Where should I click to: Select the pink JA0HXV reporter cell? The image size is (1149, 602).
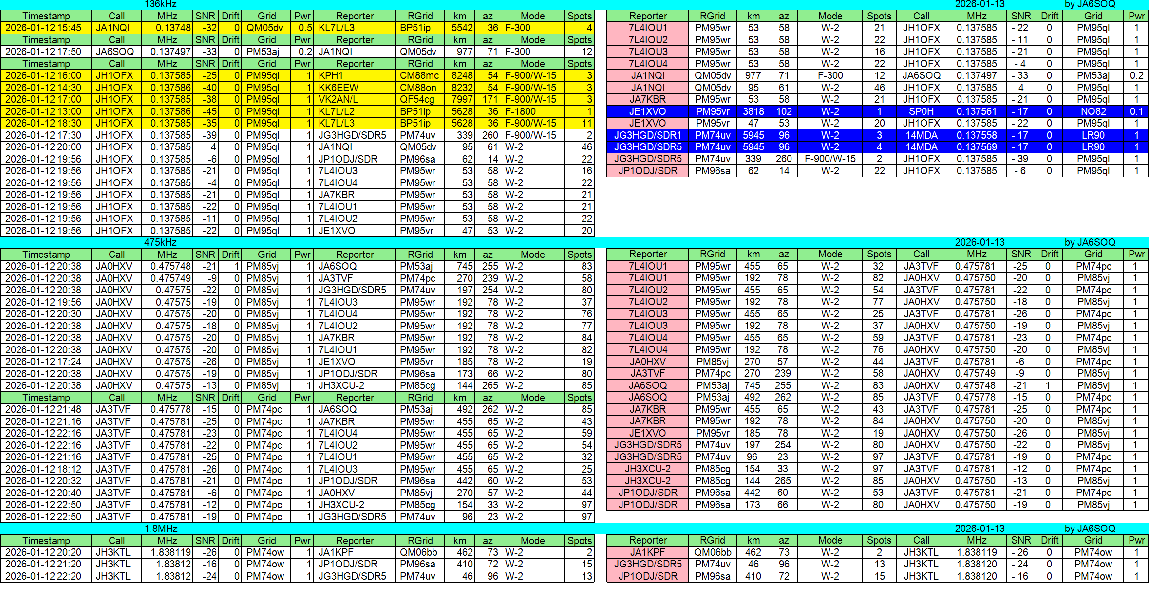[647, 362]
